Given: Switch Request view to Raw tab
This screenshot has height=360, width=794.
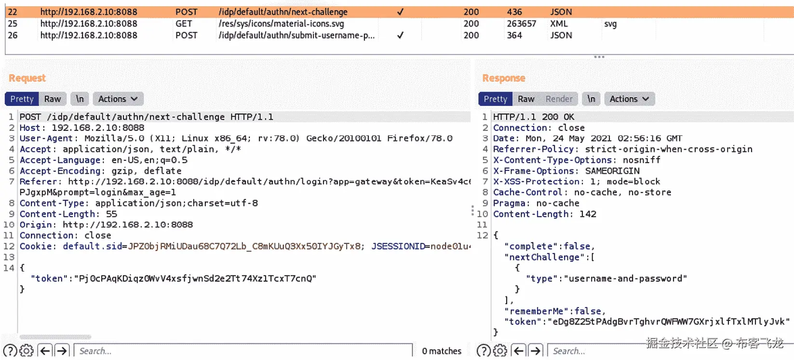Looking at the screenshot, I should coord(53,99).
